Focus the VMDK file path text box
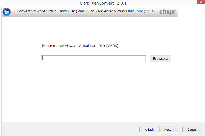This screenshot has width=205, height=136. [93, 59]
